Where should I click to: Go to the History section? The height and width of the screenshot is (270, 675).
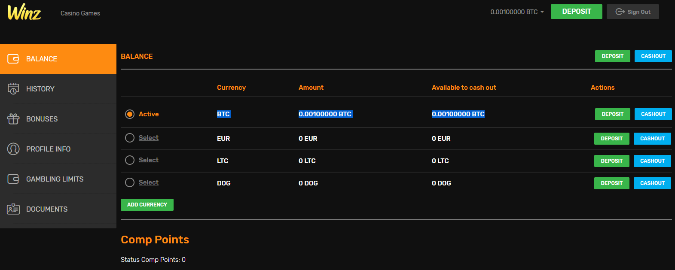click(x=58, y=89)
